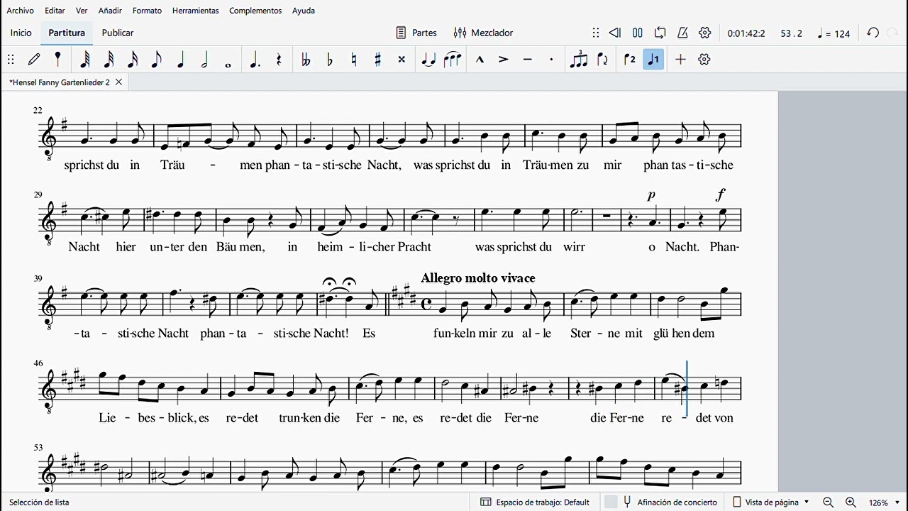Apply the double sharp accidental
This screenshot has height=511, width=908.
tap(402, 60)
